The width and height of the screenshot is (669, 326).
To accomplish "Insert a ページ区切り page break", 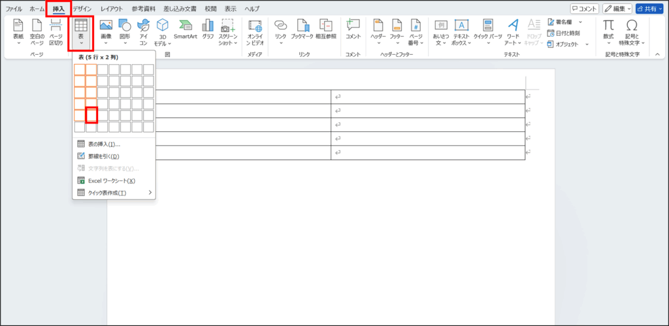I will point(56,32).
